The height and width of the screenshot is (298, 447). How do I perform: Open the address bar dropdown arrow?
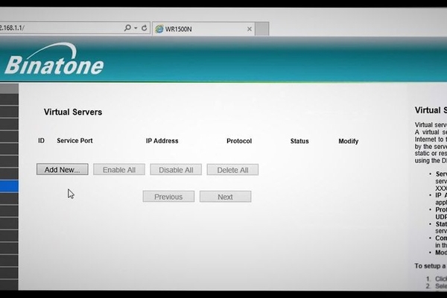(136, 28)
